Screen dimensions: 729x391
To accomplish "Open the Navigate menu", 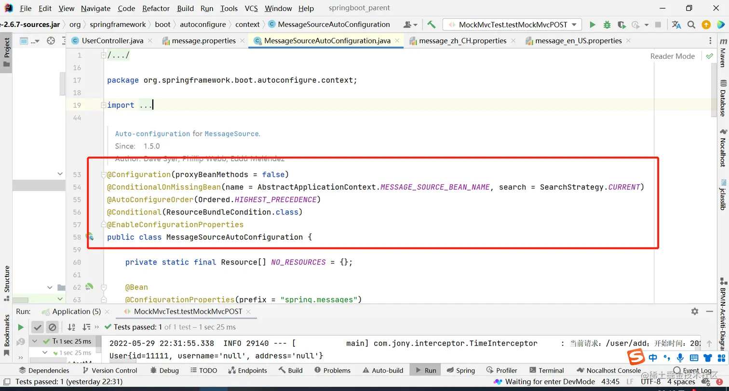I will [x=95, y=8].
